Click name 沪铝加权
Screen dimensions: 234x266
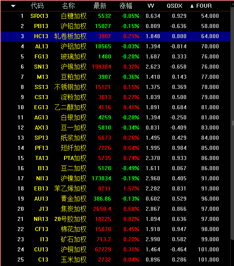tap(73, 46)
